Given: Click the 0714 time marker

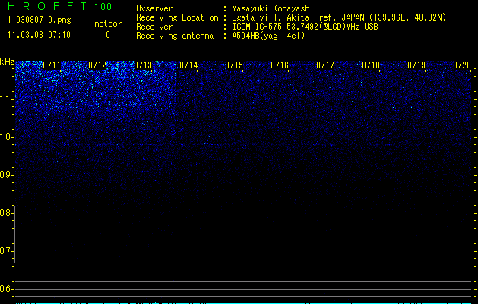Looking at the screenshot, I should 188,65.
